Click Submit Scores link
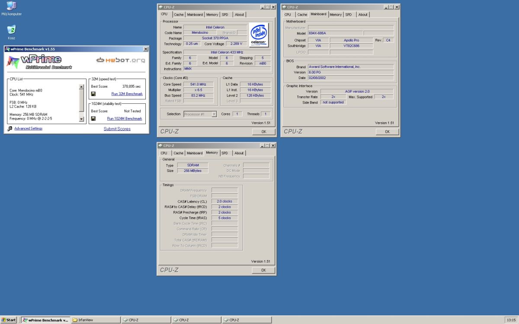 click(117, 129)
